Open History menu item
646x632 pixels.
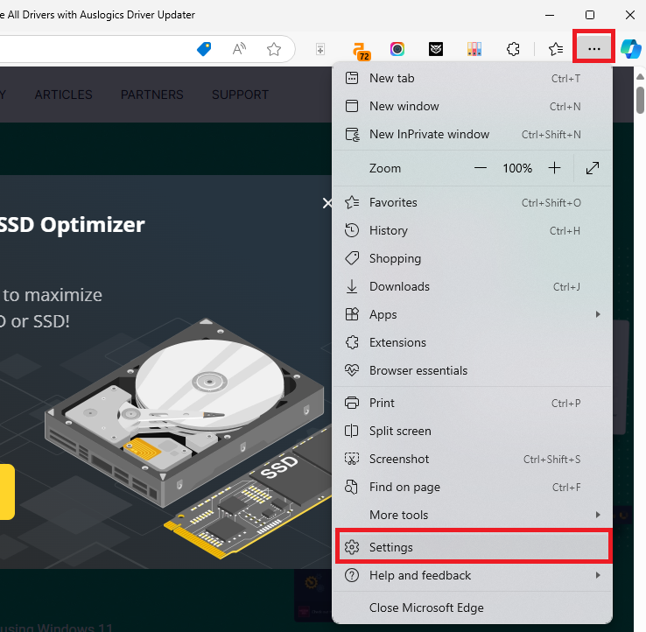click(x=472, y=231)
